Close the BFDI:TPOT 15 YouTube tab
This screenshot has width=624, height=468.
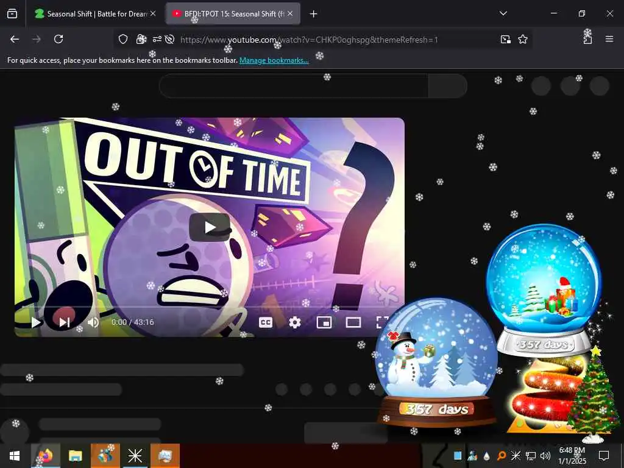pos(290,14)
